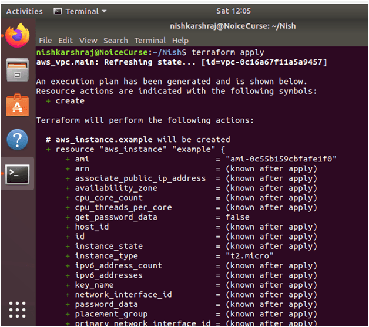The height and width of the screenshot is (327, 369).
Task: Show Applications grid button
Action: point(17,309)
